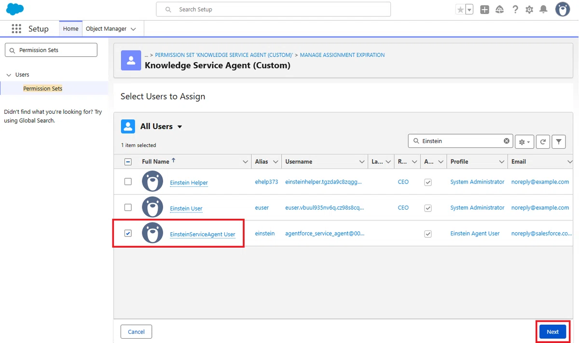Refresh the user list
The height and width of the screenshot is (343, 579).
tap(543, 142)
